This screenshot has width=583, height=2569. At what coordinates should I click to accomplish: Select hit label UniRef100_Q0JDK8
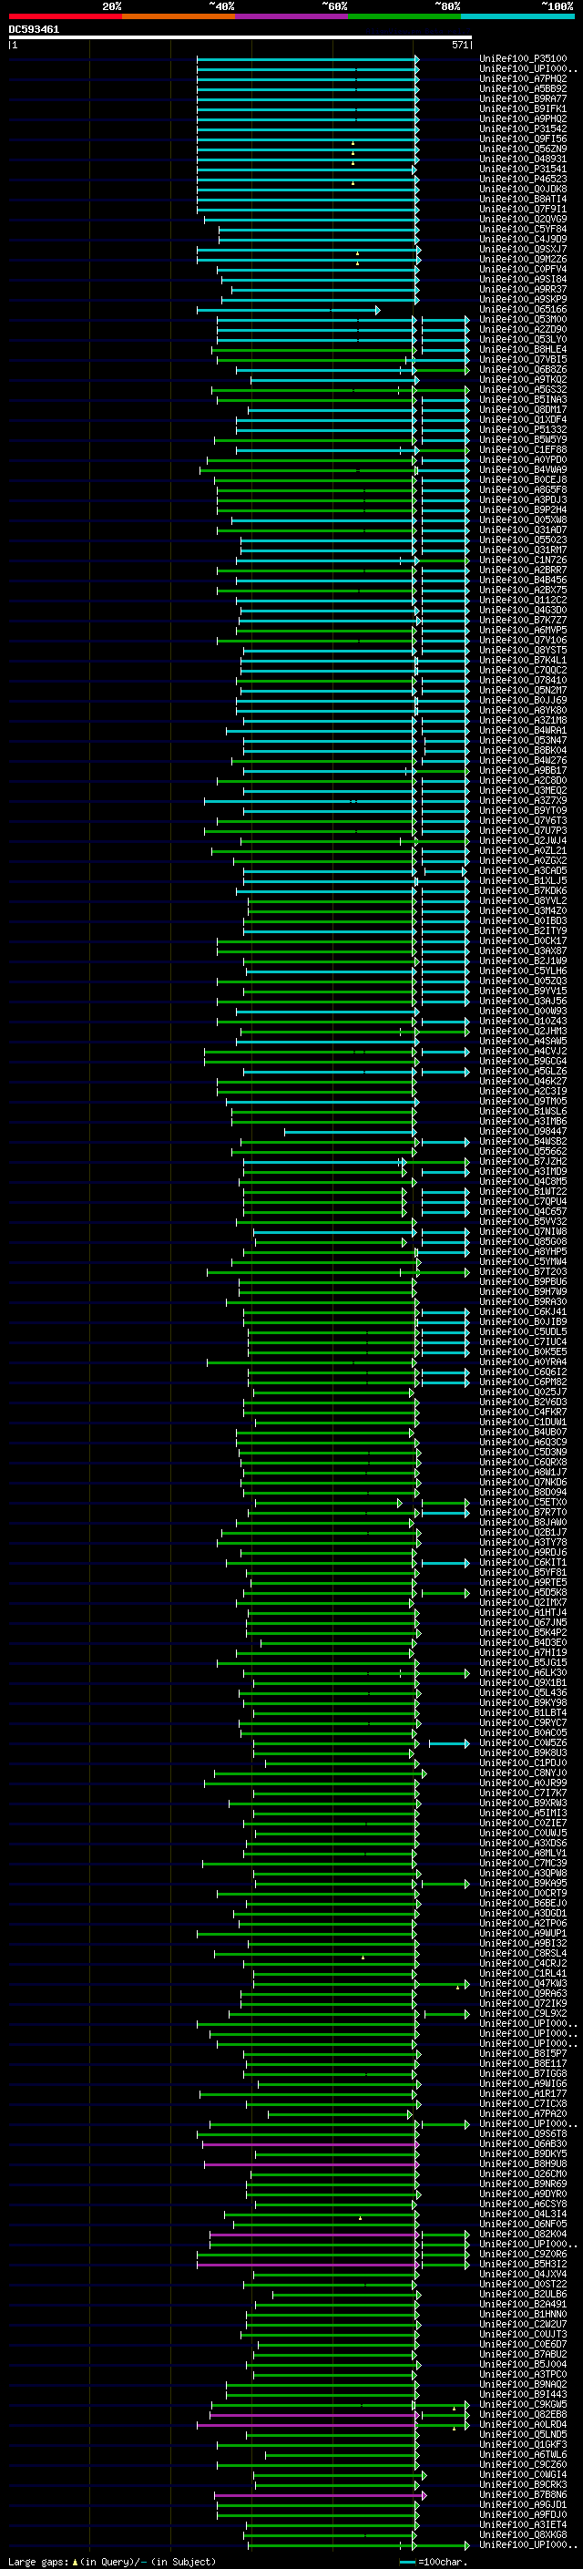coord(522,189)
